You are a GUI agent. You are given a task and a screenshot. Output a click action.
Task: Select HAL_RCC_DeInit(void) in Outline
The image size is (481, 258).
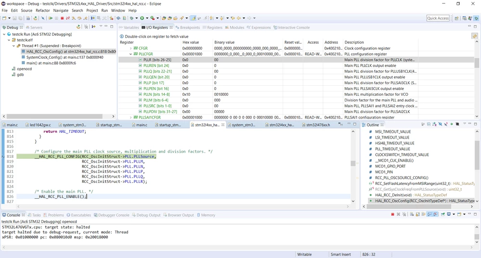411,195
